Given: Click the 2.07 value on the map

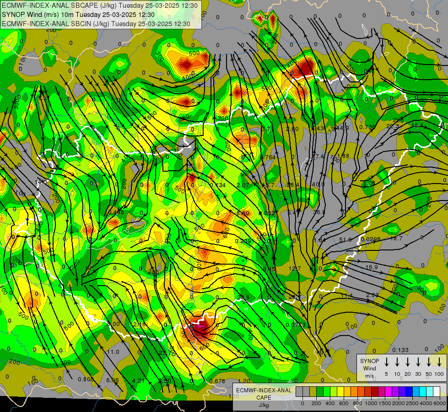Looking at the screenshot, I should pyautogui.click(x=243, y=185).
